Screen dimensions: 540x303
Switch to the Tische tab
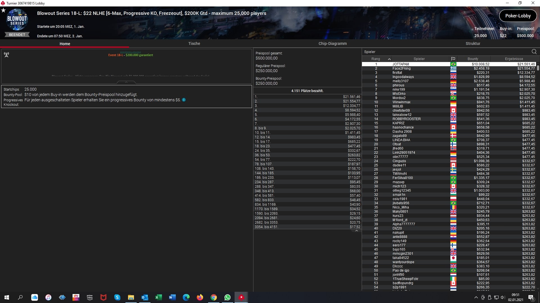[x=194, y=43]
